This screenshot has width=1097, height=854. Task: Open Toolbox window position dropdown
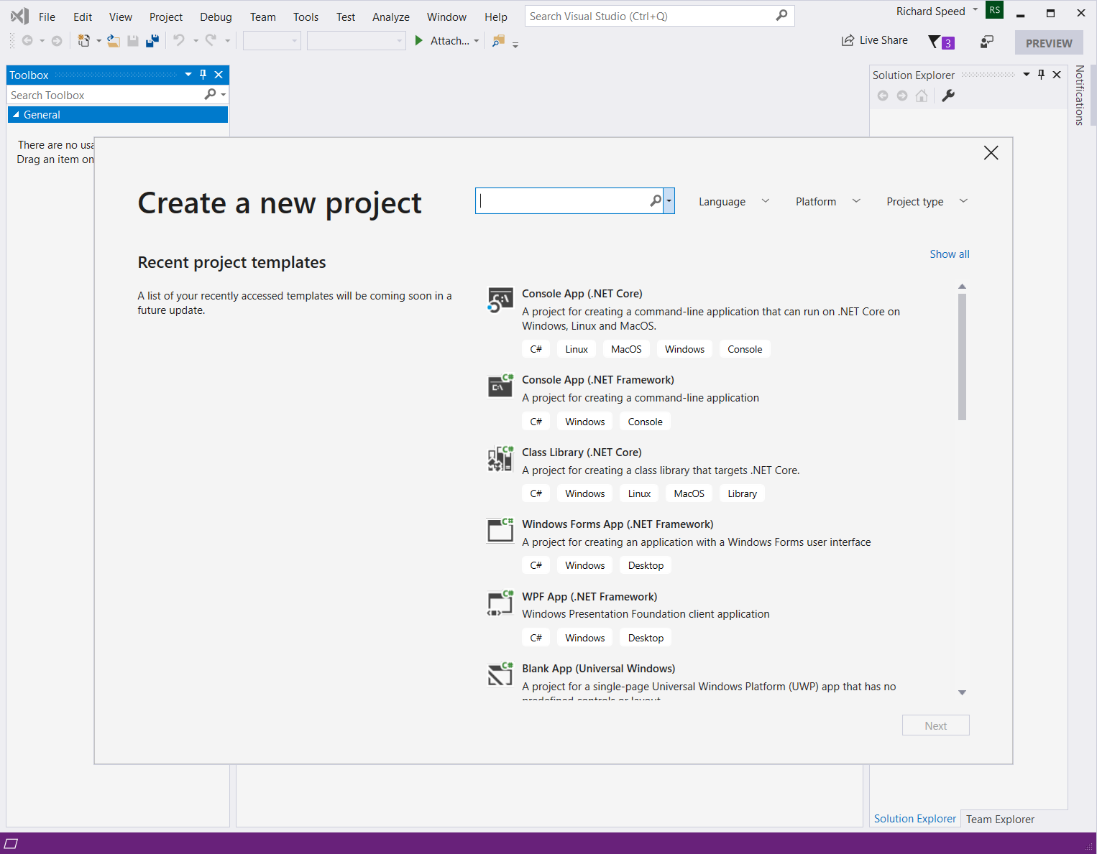188,75
